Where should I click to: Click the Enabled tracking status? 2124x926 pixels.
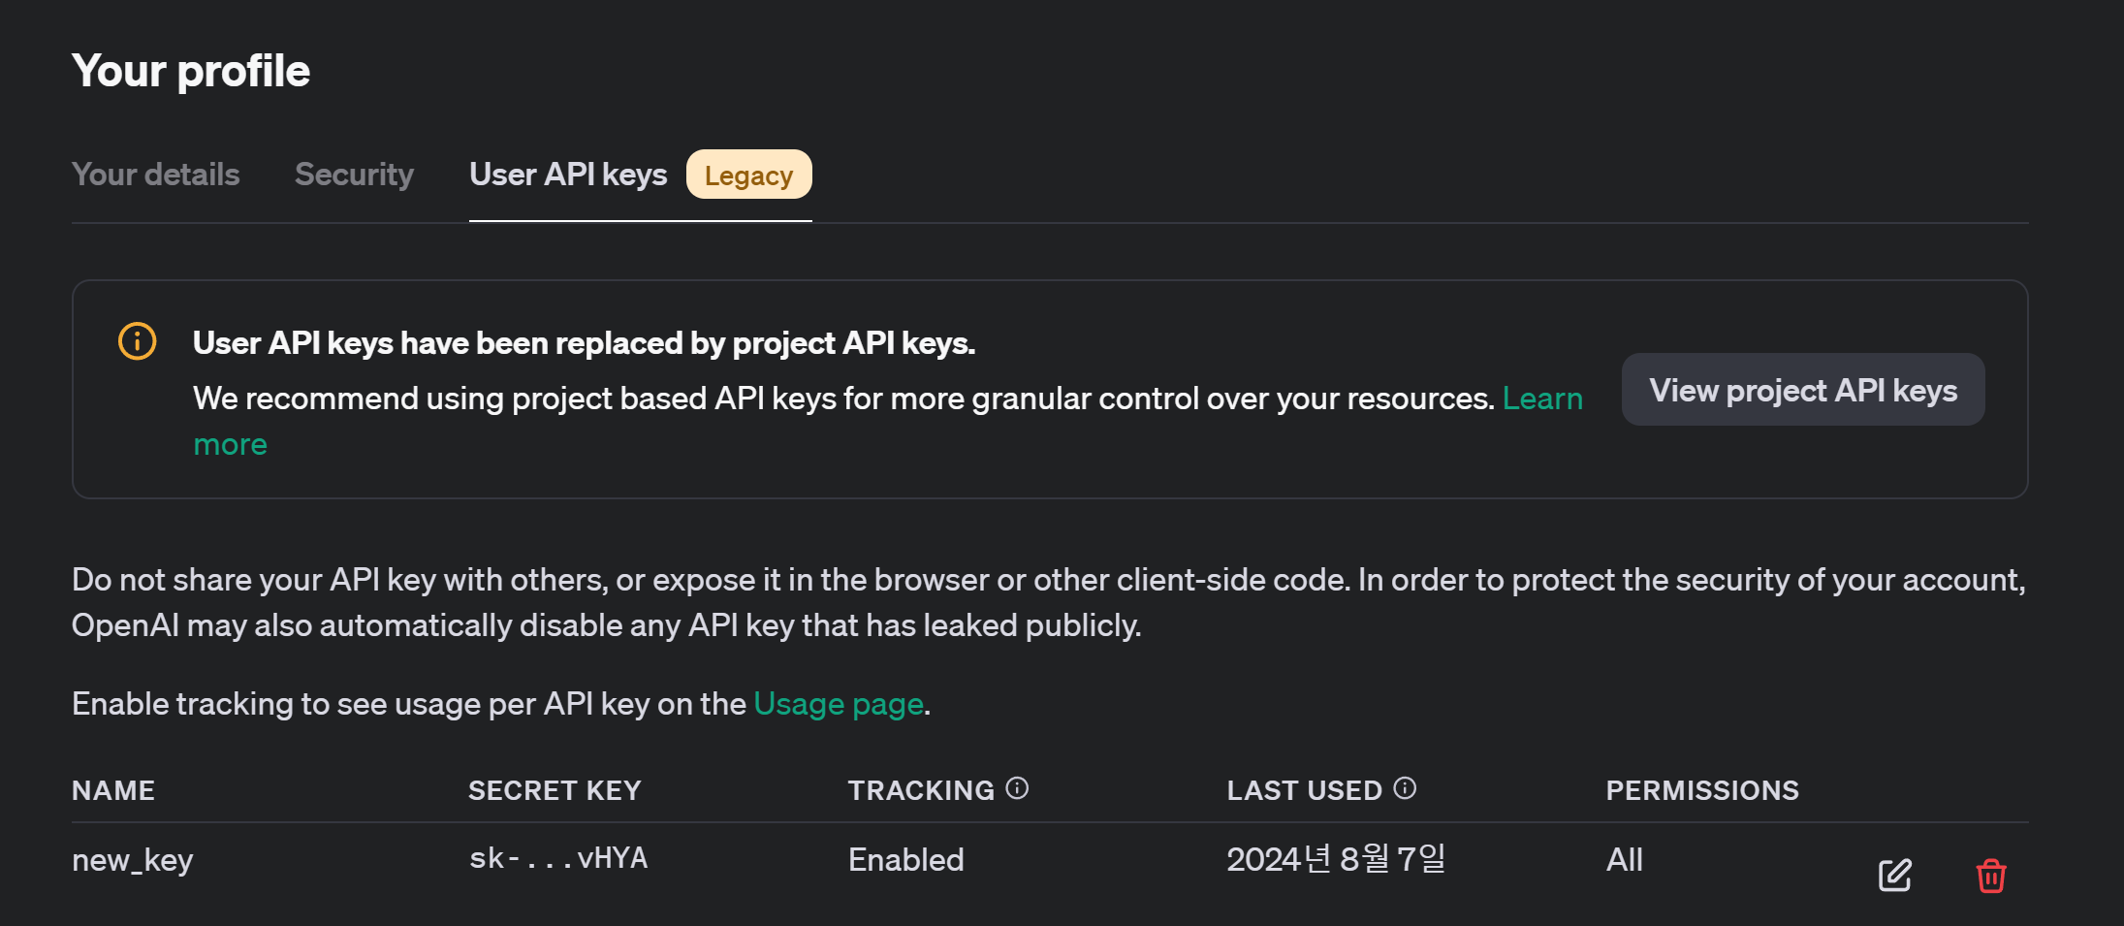coord(906,860)
